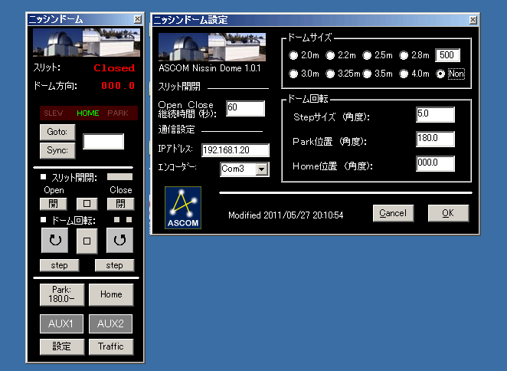Close the ニッシンドーム設定 dialog
This screenshot has height=371, width=507.
pos(473,20)
